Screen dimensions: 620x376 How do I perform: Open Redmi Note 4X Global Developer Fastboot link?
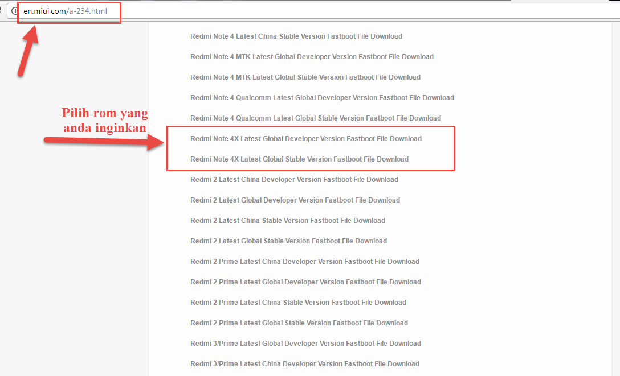(x=306, y=139)
